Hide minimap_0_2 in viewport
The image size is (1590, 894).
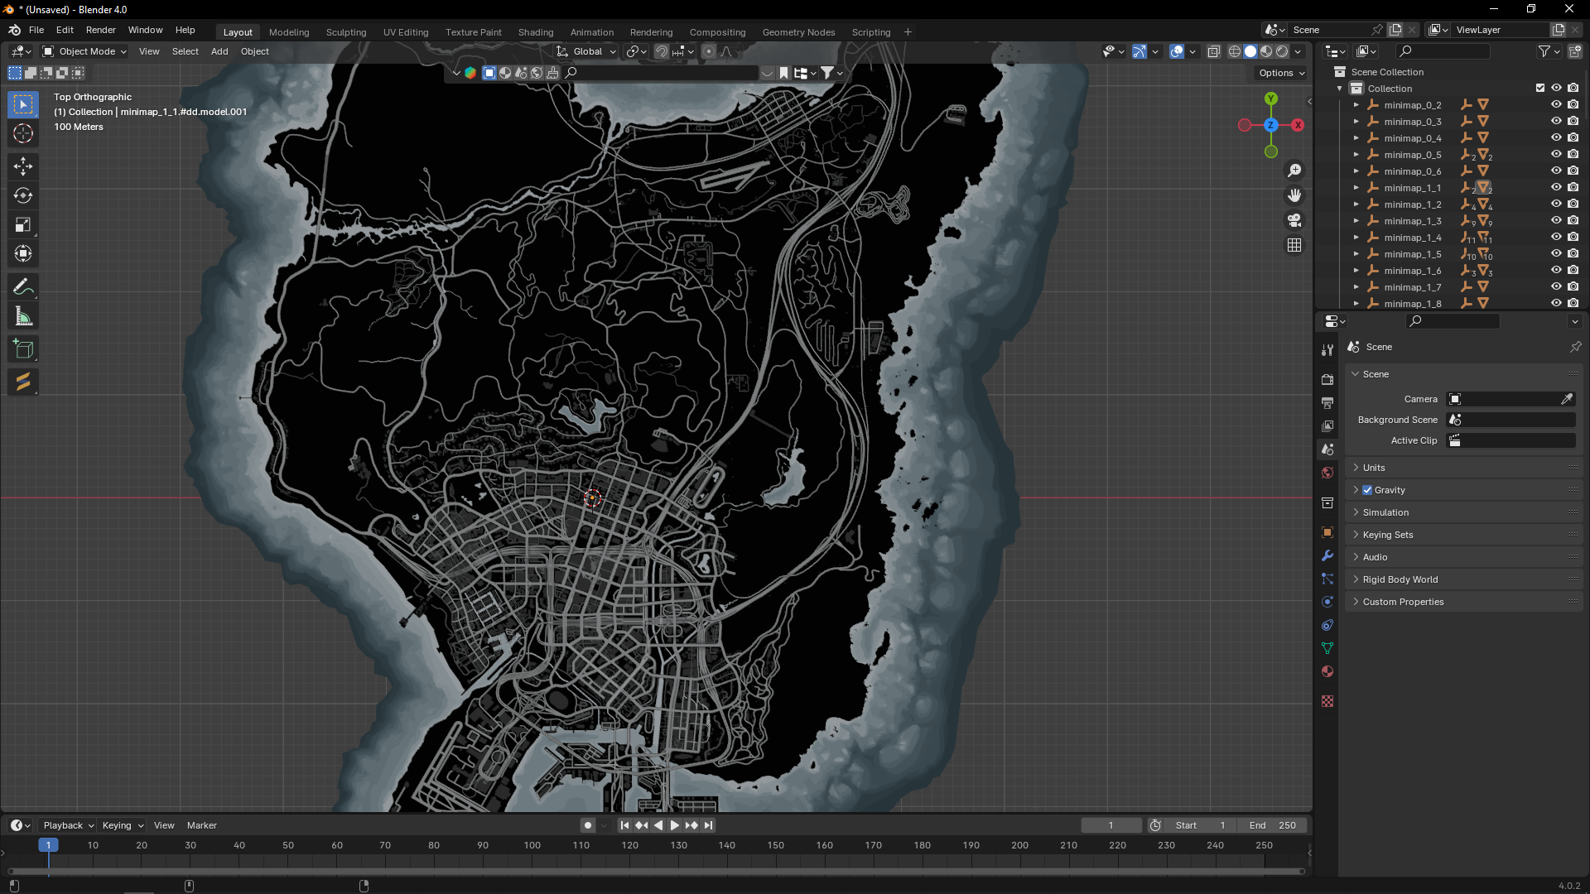(1556, 105)
